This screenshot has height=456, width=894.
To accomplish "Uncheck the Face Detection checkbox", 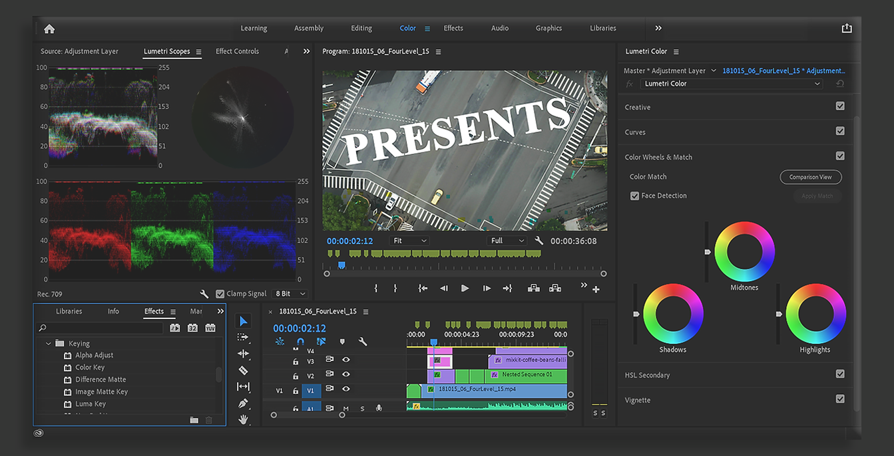I will click(x=634, y=195).
